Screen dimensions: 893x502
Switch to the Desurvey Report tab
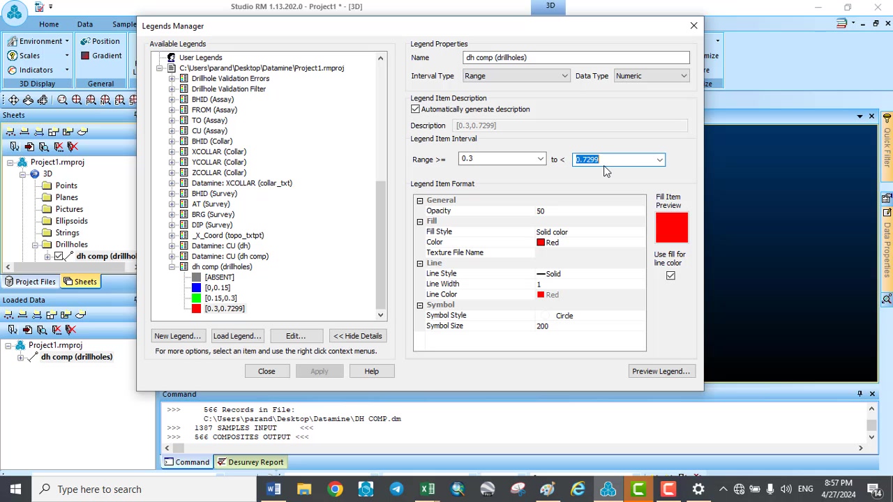pos(250,462)
